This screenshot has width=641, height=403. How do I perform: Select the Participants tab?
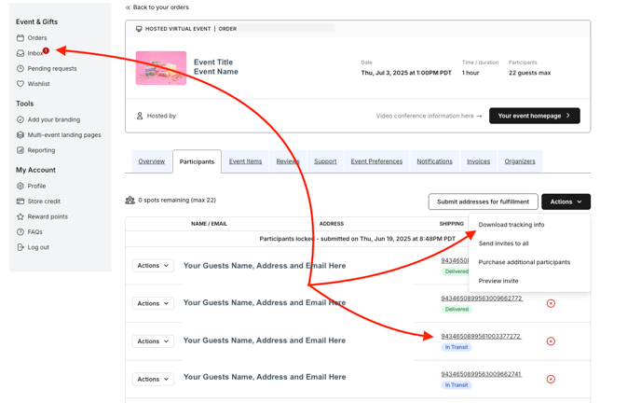pos(197,161)
